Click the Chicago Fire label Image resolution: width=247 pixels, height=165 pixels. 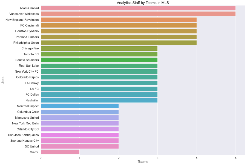30,49
